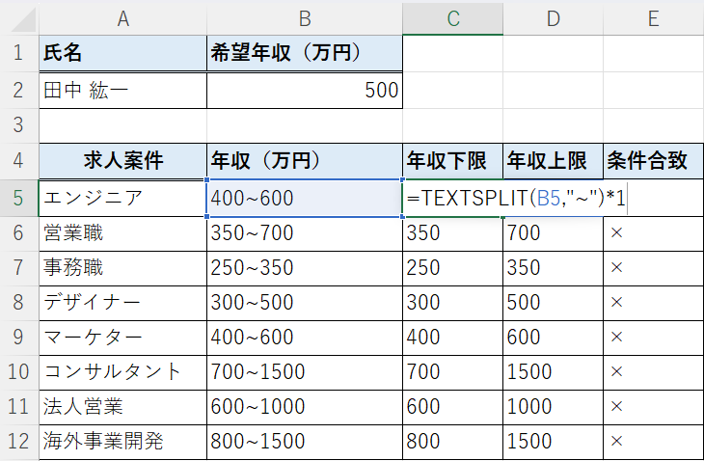Click the 年収(万円) header cell
The width and height of the screenshot is (704, 461).
305,161
